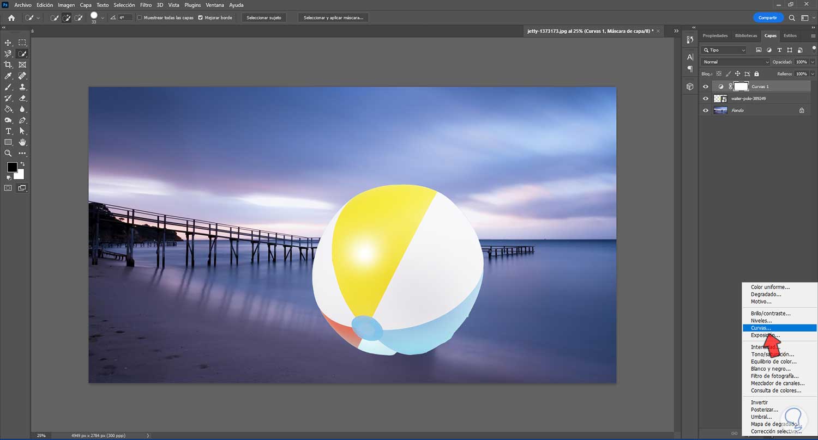Switch to the Propiedades tab
Viewport: 818px width, 440px height.
click(x=715, y=35)
